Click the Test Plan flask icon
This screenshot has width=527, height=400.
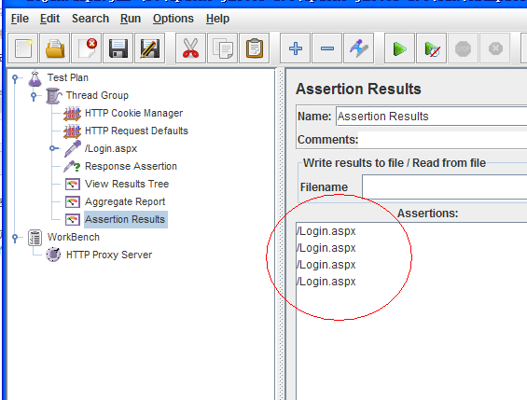[35, 78]
